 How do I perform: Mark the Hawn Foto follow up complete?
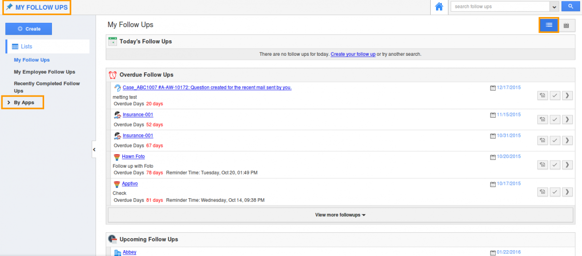point(555,165)
